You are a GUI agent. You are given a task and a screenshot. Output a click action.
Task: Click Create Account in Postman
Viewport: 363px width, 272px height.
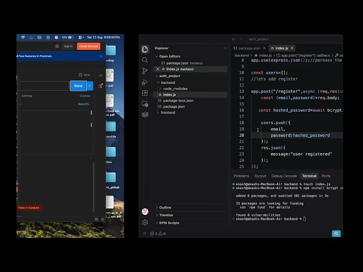[x=88, y=46]
